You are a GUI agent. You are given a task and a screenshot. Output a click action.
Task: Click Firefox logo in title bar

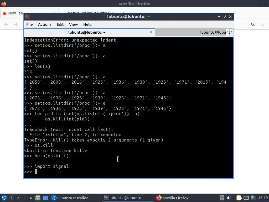coord(4,4)
